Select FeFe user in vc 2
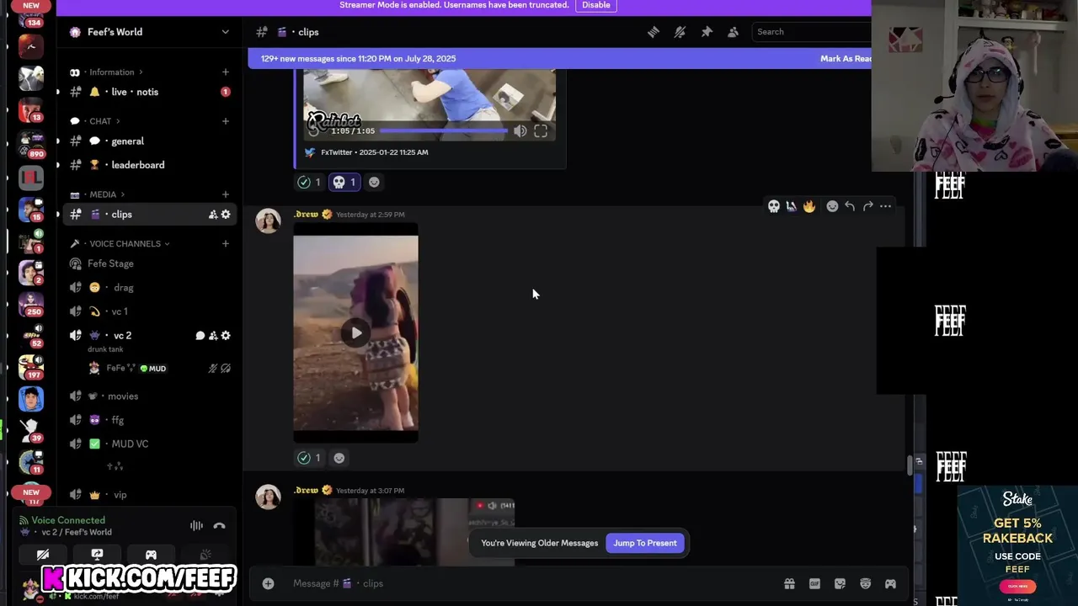This screenshot has width=1078, height=606. [158, 368]
